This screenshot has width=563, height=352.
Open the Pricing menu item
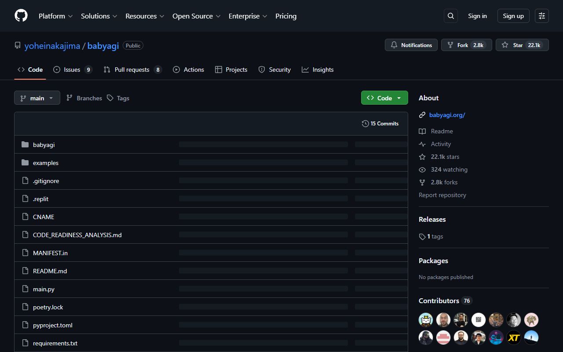tap(286, 16)
